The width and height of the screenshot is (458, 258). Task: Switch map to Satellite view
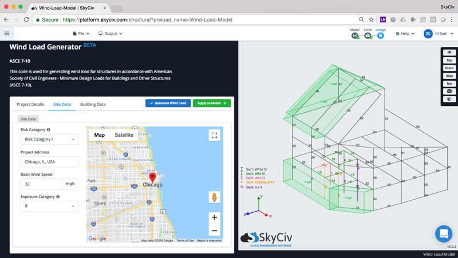tap(124, 135)
